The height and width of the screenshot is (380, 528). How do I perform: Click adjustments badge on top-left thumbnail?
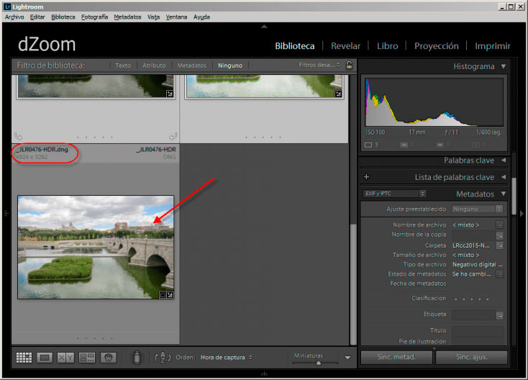(x=170, y=94)
